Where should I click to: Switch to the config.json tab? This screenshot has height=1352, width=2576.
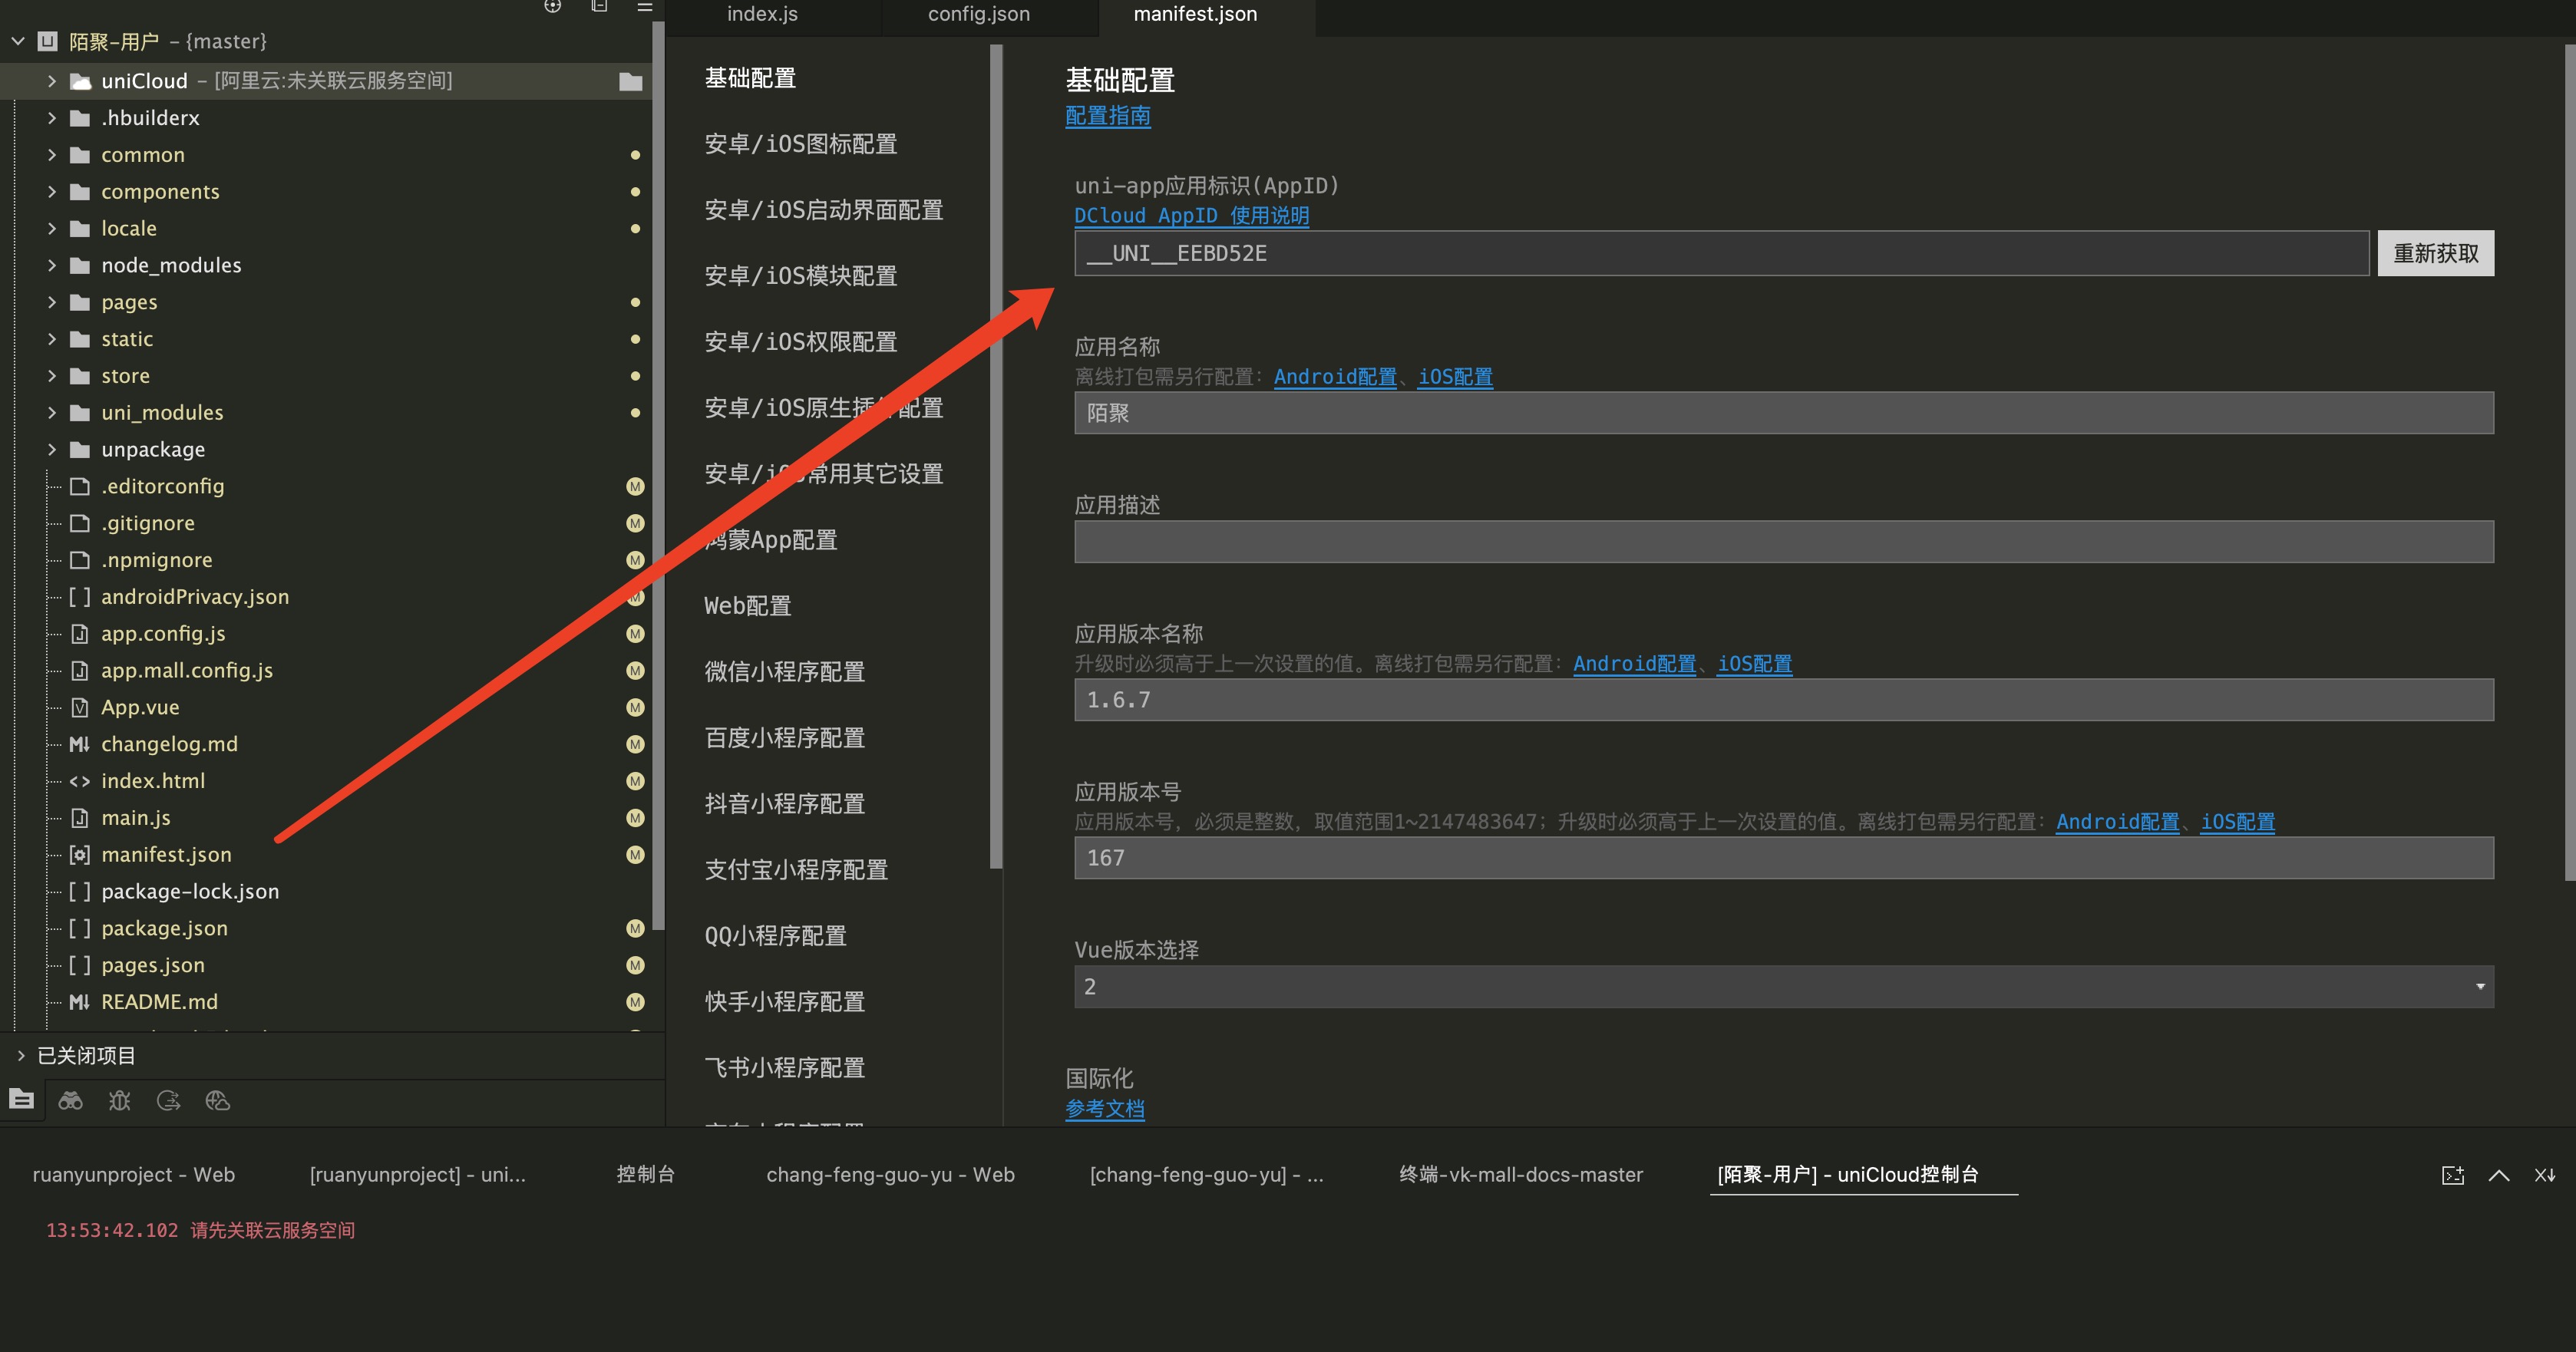pos(978,14)
